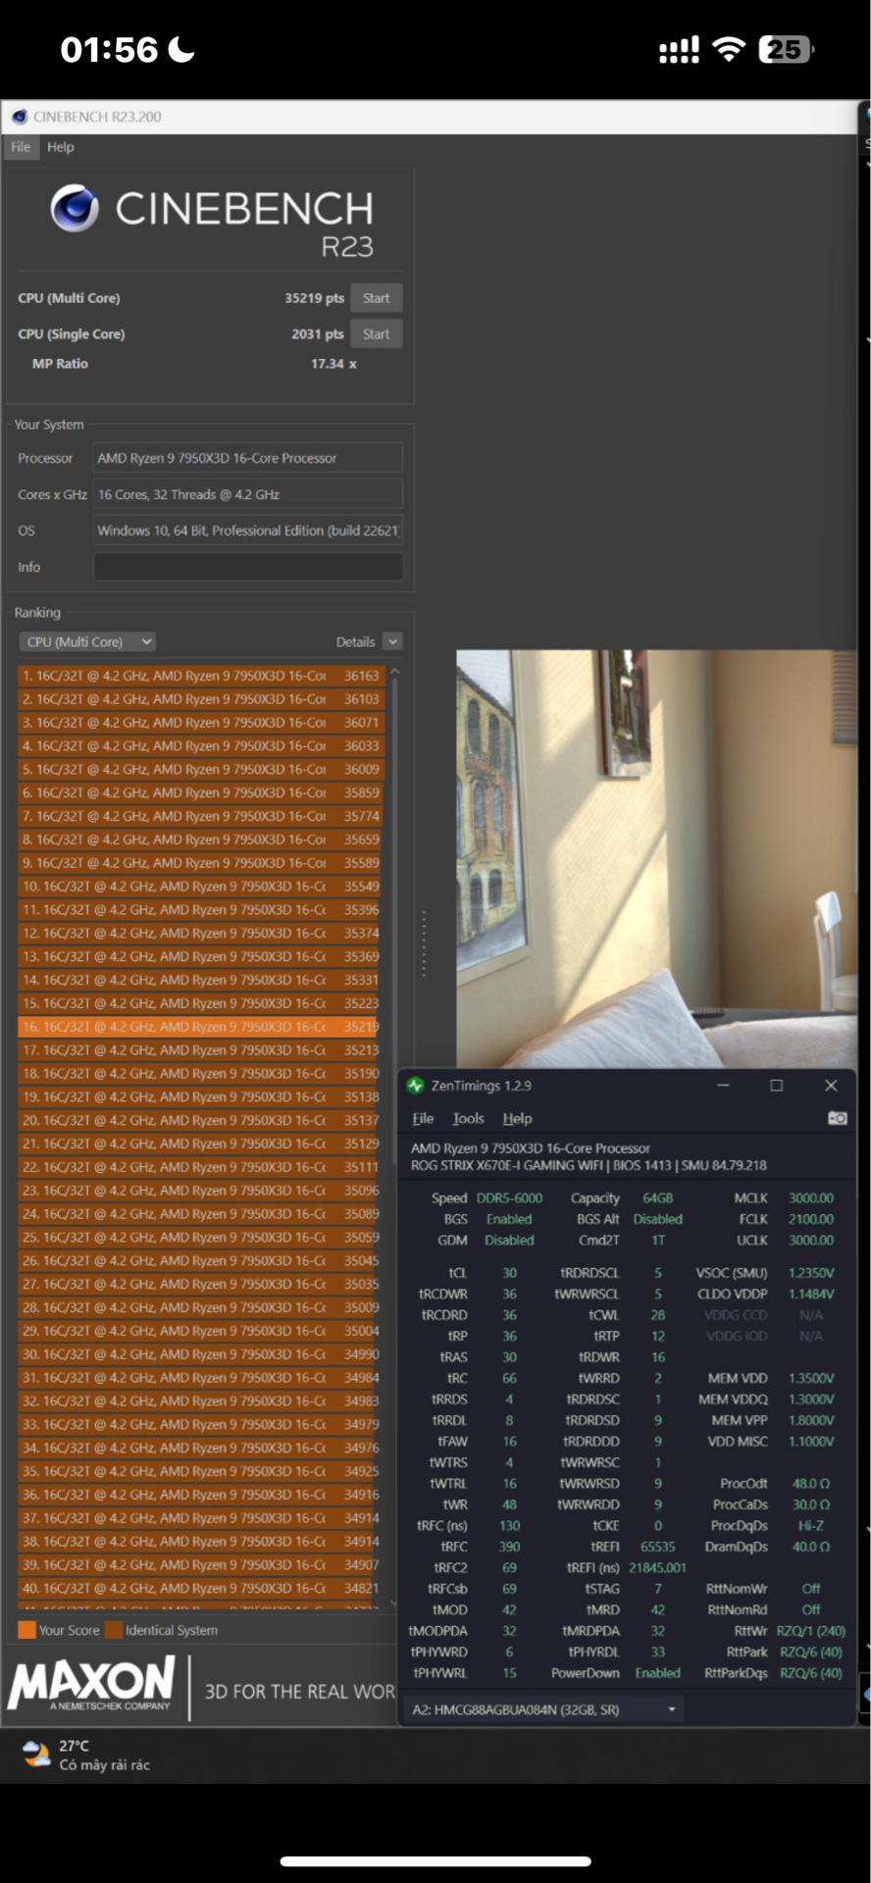Image resolution: width=871 pixels, height=1883 pixels.
Task: Click the tRFC 390 value
Action: 509,1547
